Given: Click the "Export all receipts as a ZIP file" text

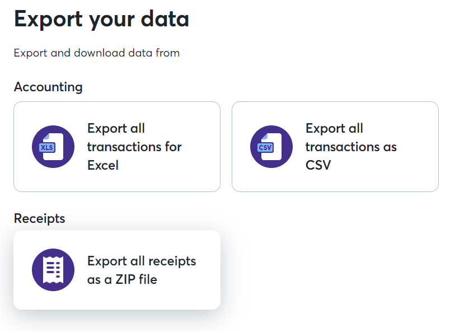Looking at the screenshot, I should 142,270.
